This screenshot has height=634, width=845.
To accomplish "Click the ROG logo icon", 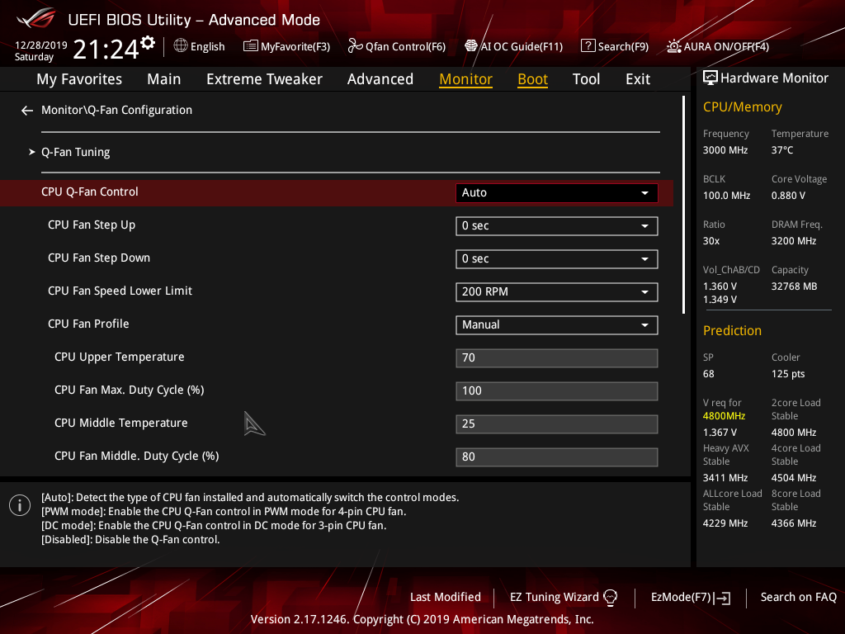I will (36, 19).
